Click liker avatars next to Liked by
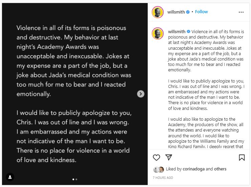 [159, 169]
